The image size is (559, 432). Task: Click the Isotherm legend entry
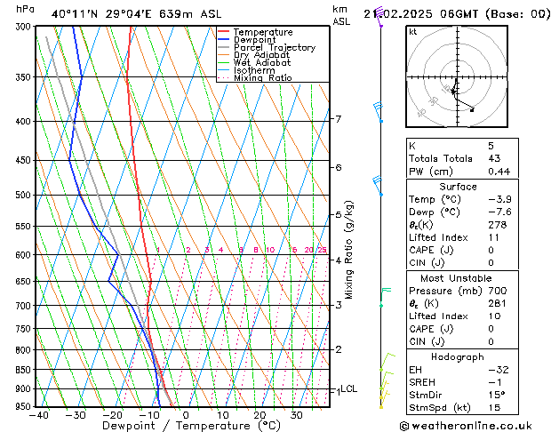246,70
